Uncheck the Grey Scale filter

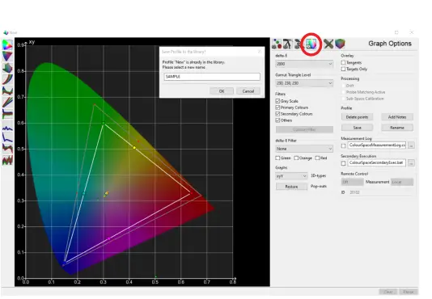pyautogui.click(x=277, y=101)
